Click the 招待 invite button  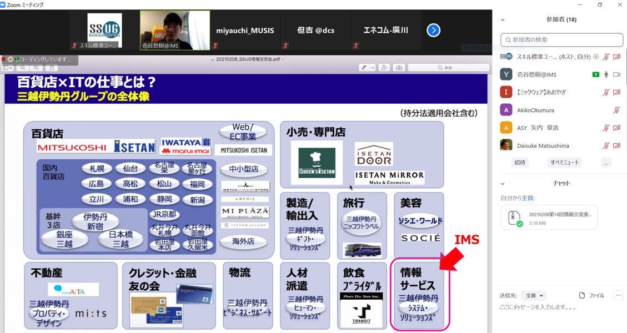click(x=520, y=162)
